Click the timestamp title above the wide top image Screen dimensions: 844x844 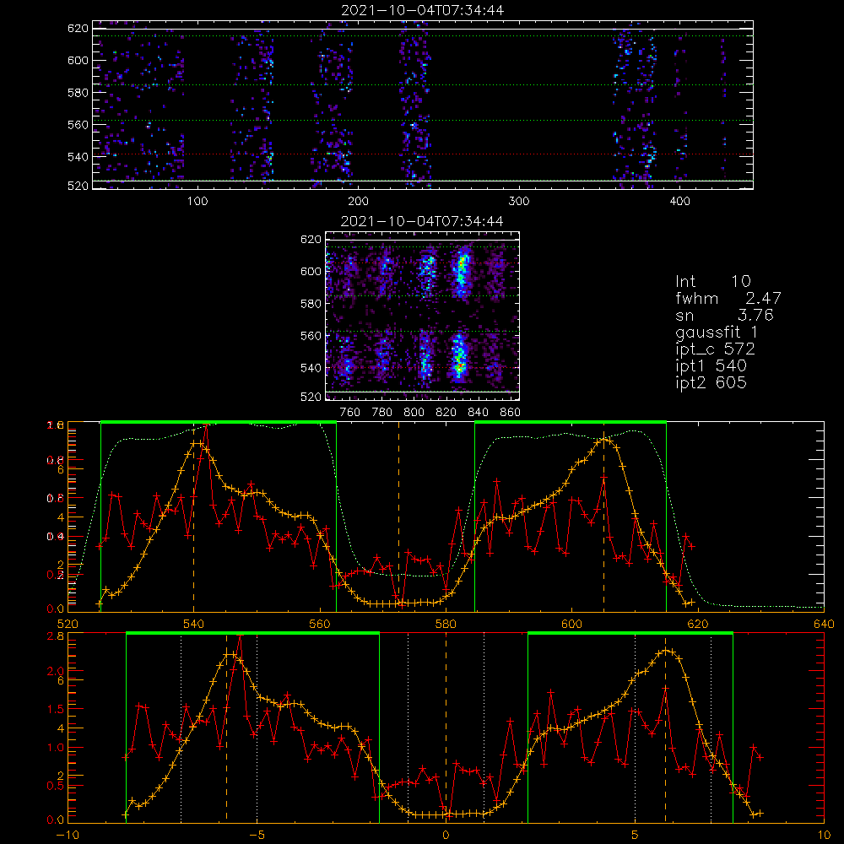pos(423,10)
